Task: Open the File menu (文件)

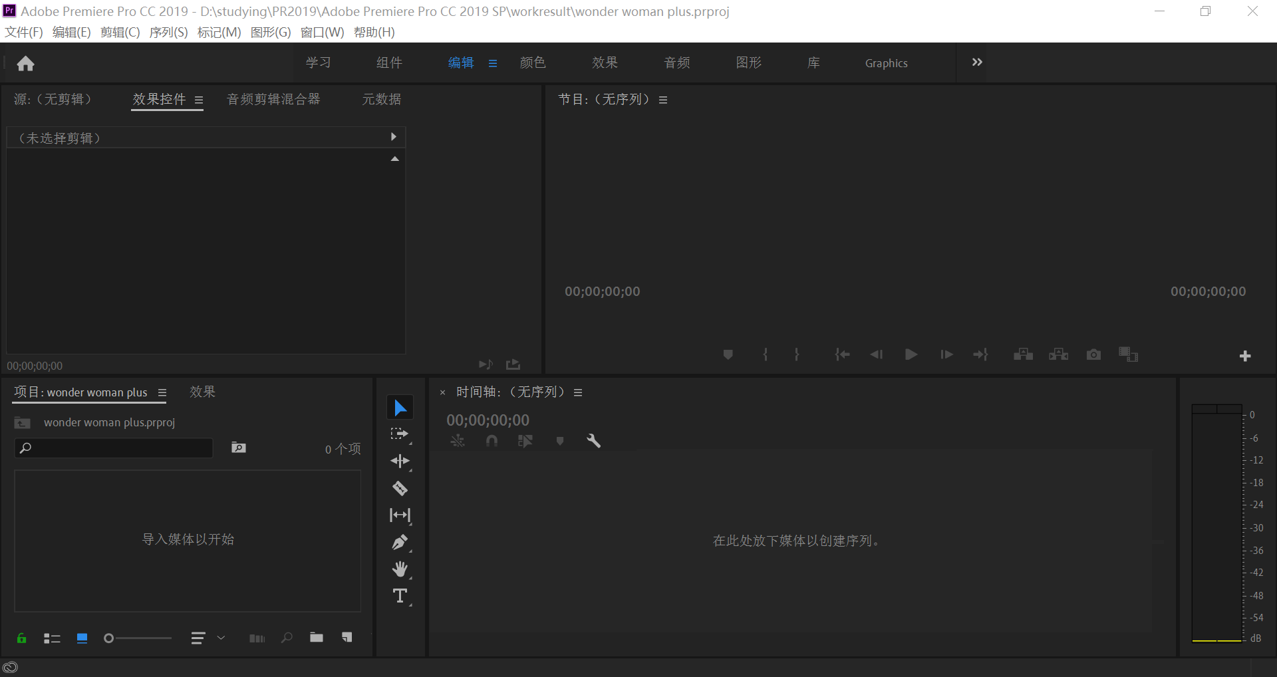Action: pos(24,33)
